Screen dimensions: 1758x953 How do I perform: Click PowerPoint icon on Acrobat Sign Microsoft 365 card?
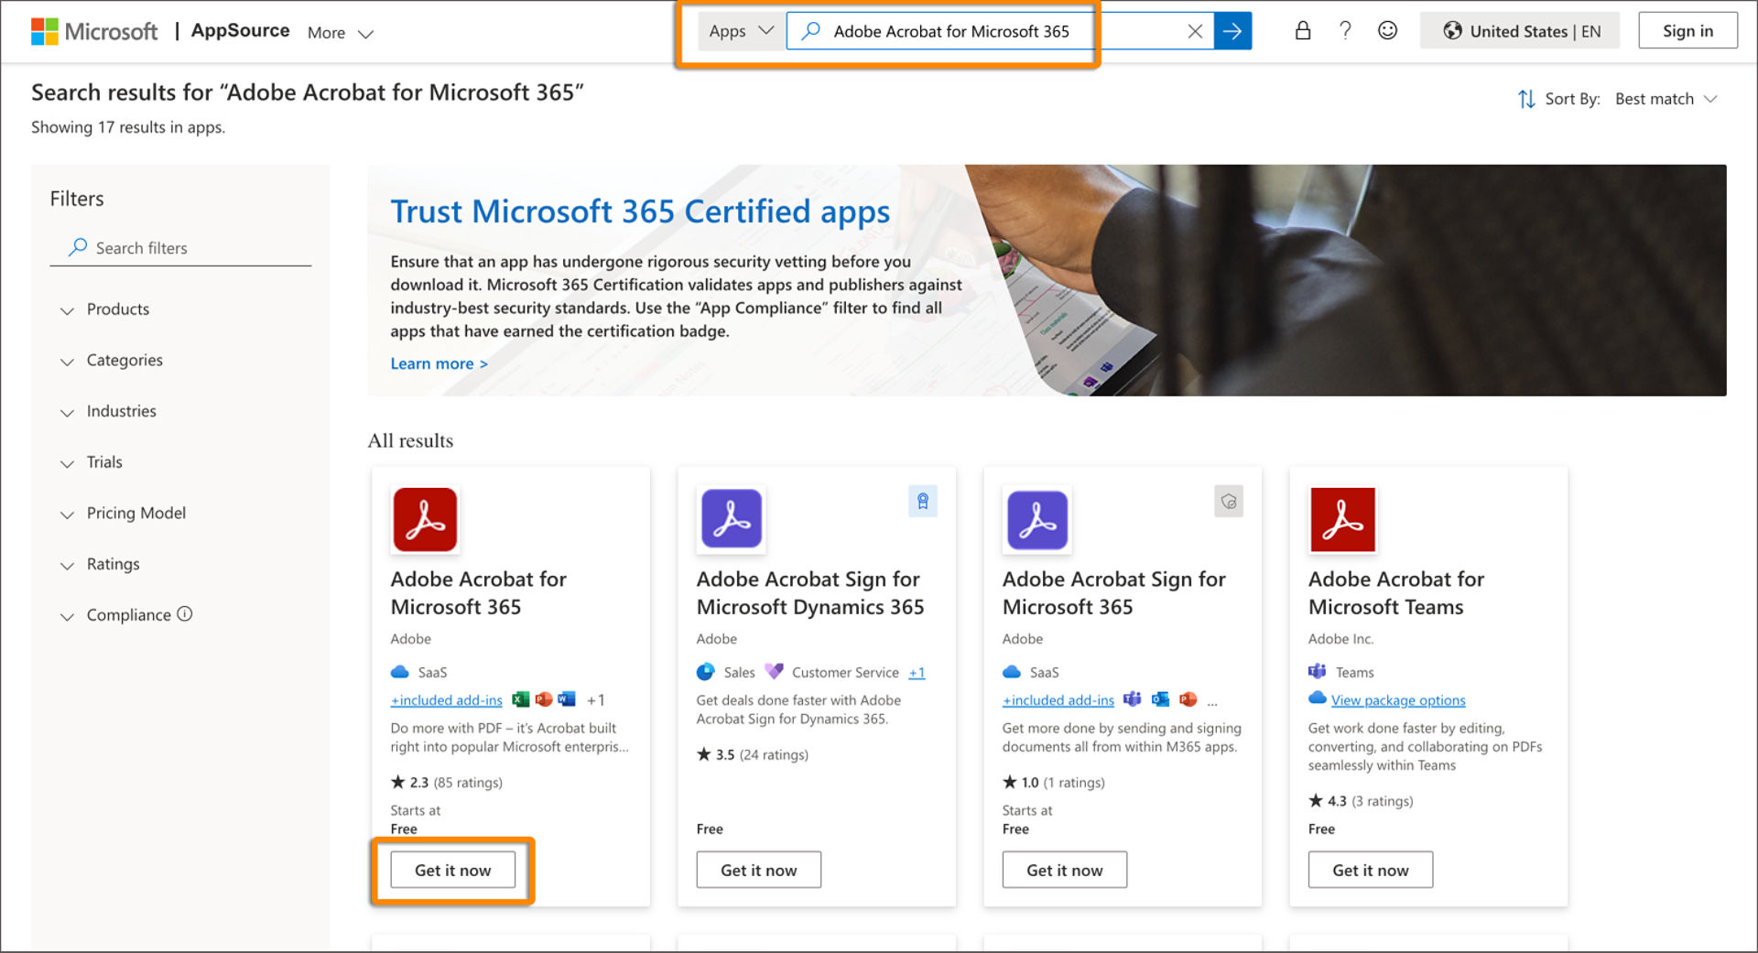click(1188, 699)
